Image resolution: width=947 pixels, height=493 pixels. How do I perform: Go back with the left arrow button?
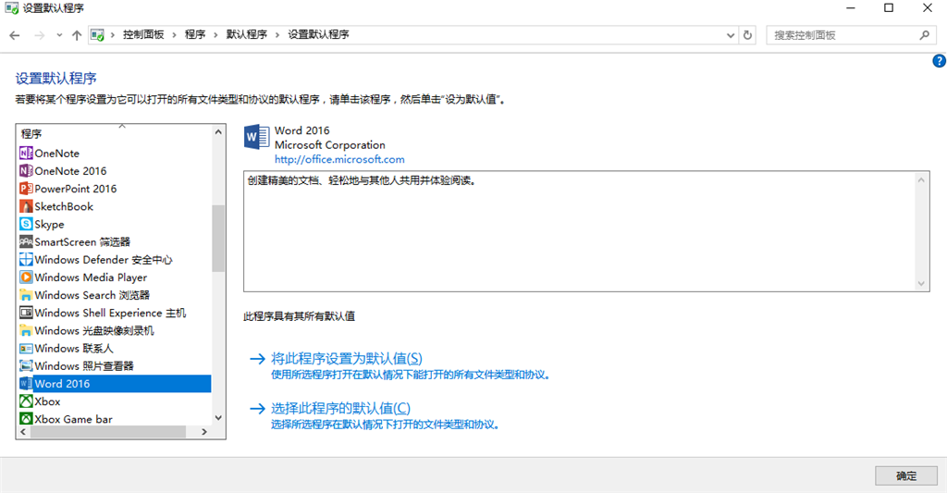[x=15, y=35]
